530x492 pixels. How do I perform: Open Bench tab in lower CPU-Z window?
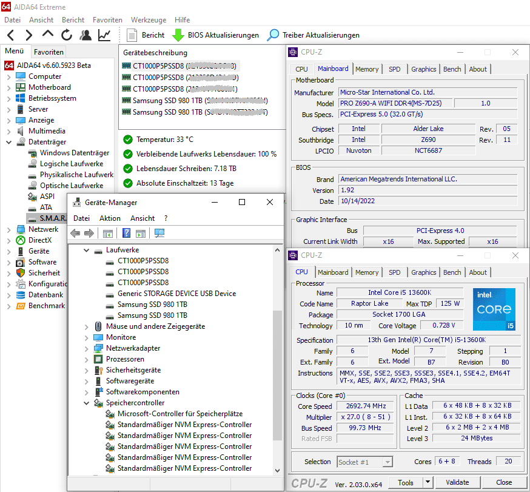[452, 272]
